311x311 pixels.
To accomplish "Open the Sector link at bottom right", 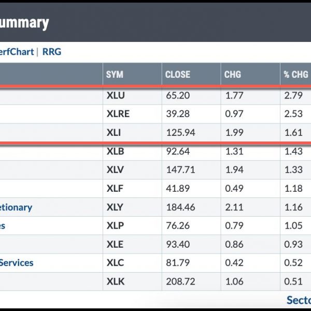I will pos(299,300).
